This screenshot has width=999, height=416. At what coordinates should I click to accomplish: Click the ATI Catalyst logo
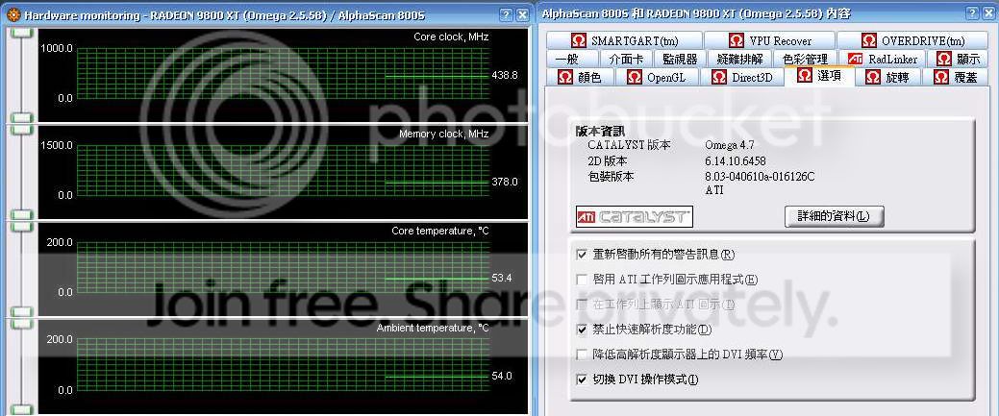click(x=634, y=217)
